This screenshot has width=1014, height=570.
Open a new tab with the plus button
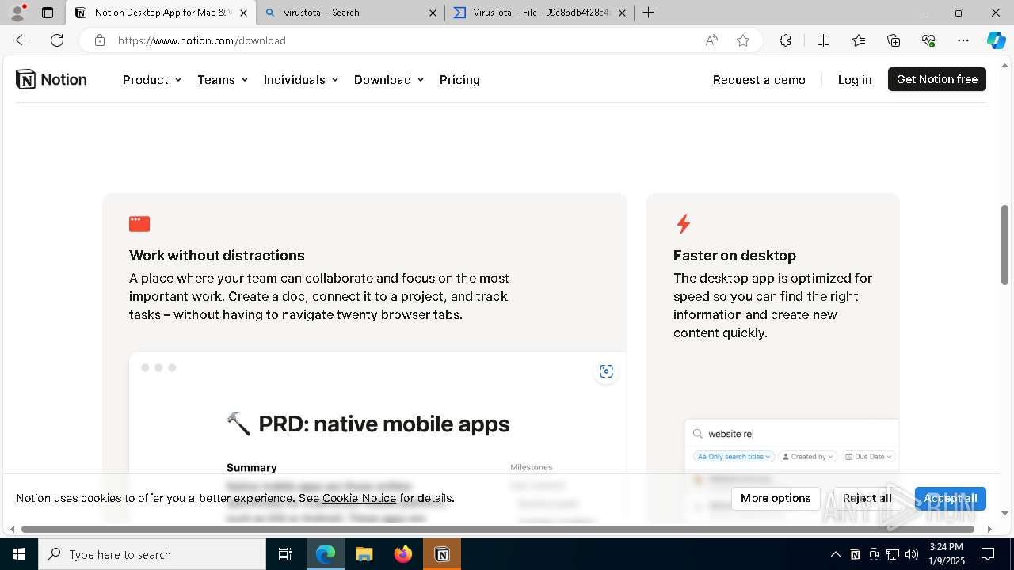(648, 13)
